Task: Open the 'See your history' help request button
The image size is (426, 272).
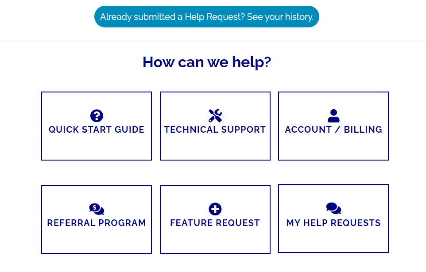Action: (x=207, y=16)
